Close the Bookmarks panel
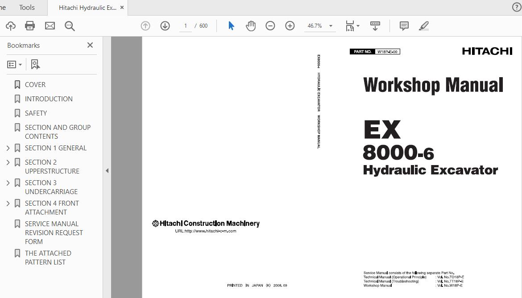Screen dimensions: 522x298 90,45
